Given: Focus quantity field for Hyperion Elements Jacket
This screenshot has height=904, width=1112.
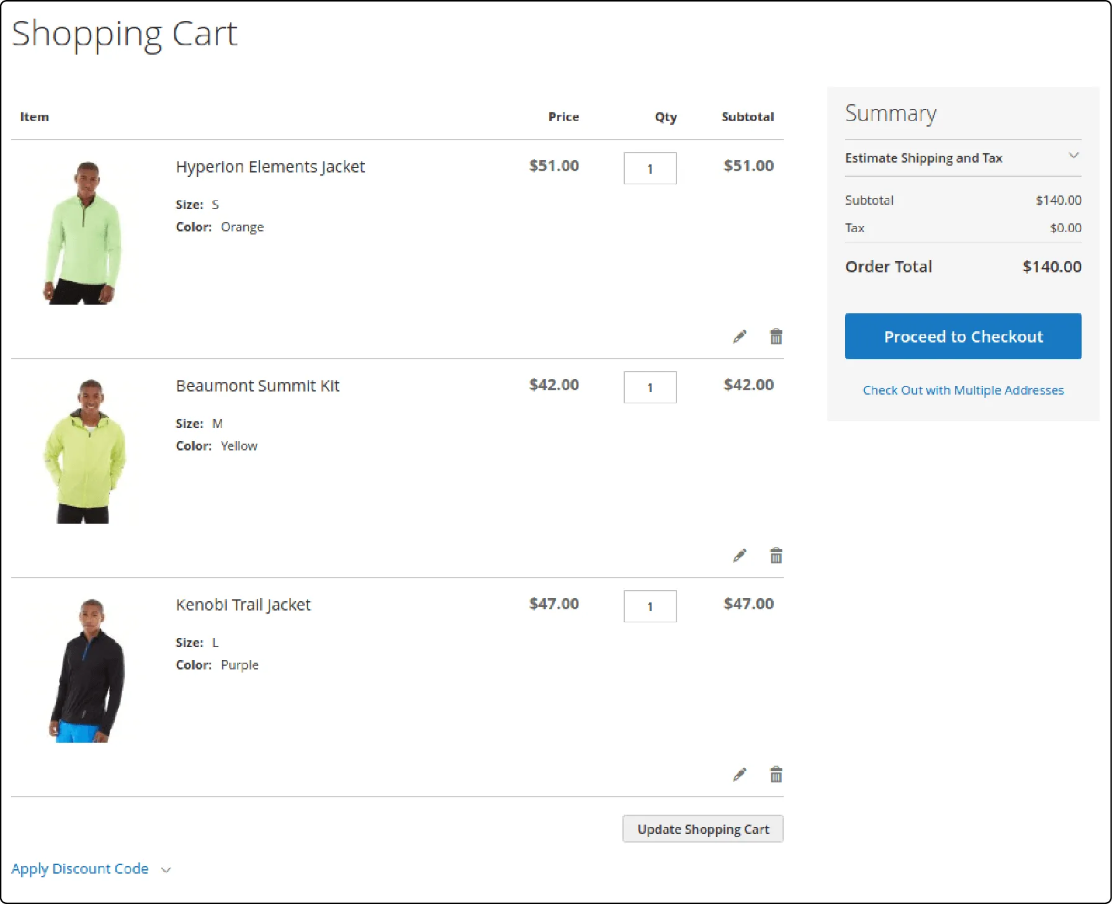Looking at the screenshot, I should tap(650, 169).
